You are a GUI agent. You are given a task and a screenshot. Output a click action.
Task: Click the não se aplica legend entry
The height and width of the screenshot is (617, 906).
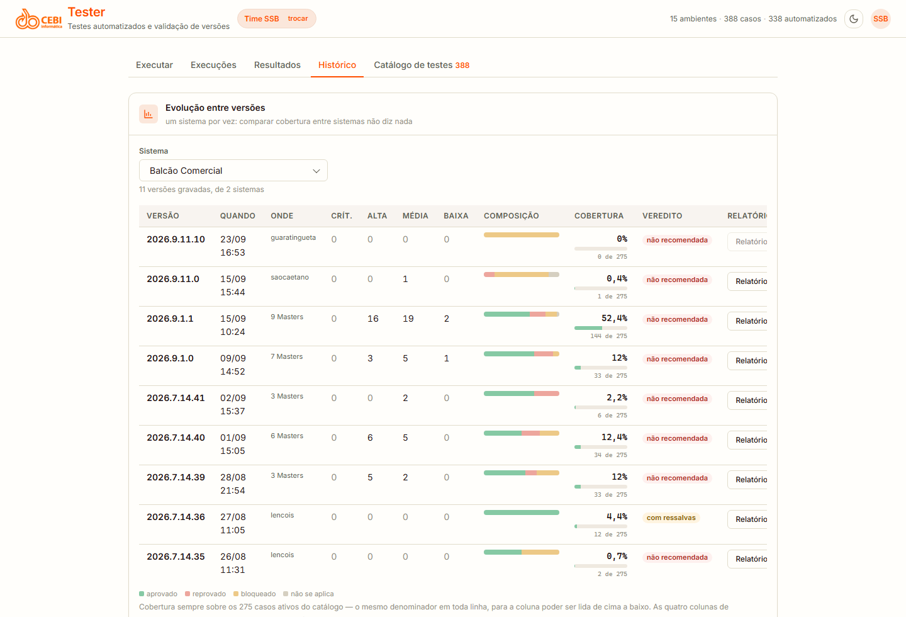[x=309, y=594]
